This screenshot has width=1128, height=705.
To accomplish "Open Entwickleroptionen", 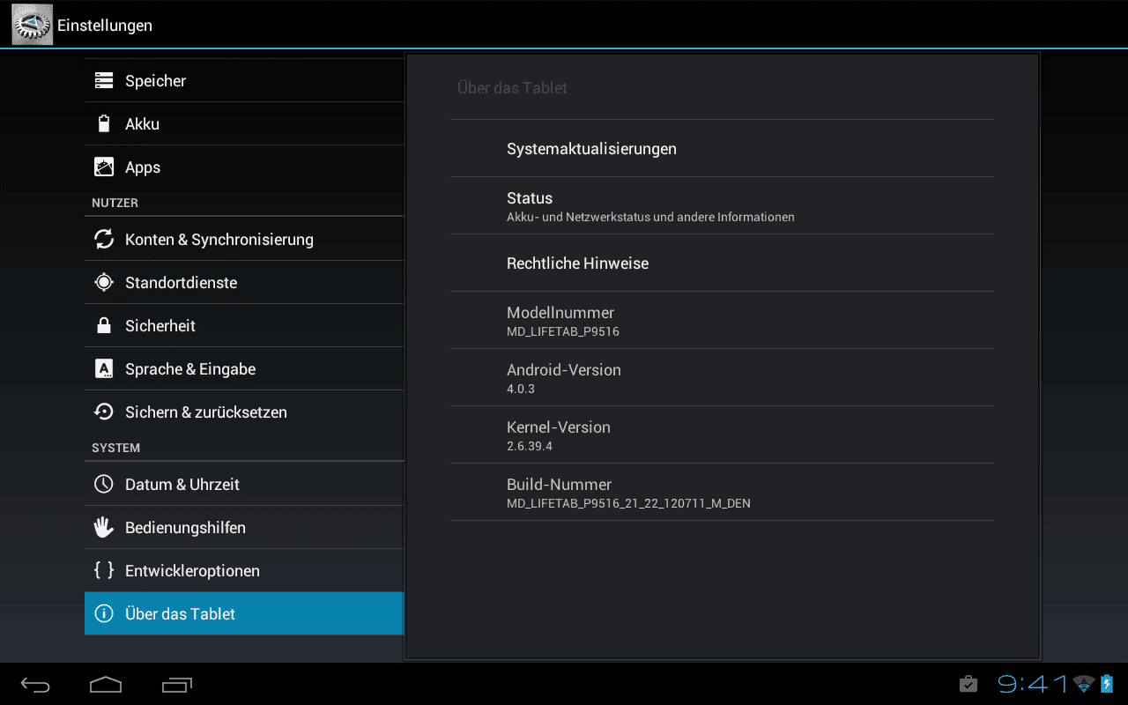I will point(244,570).
